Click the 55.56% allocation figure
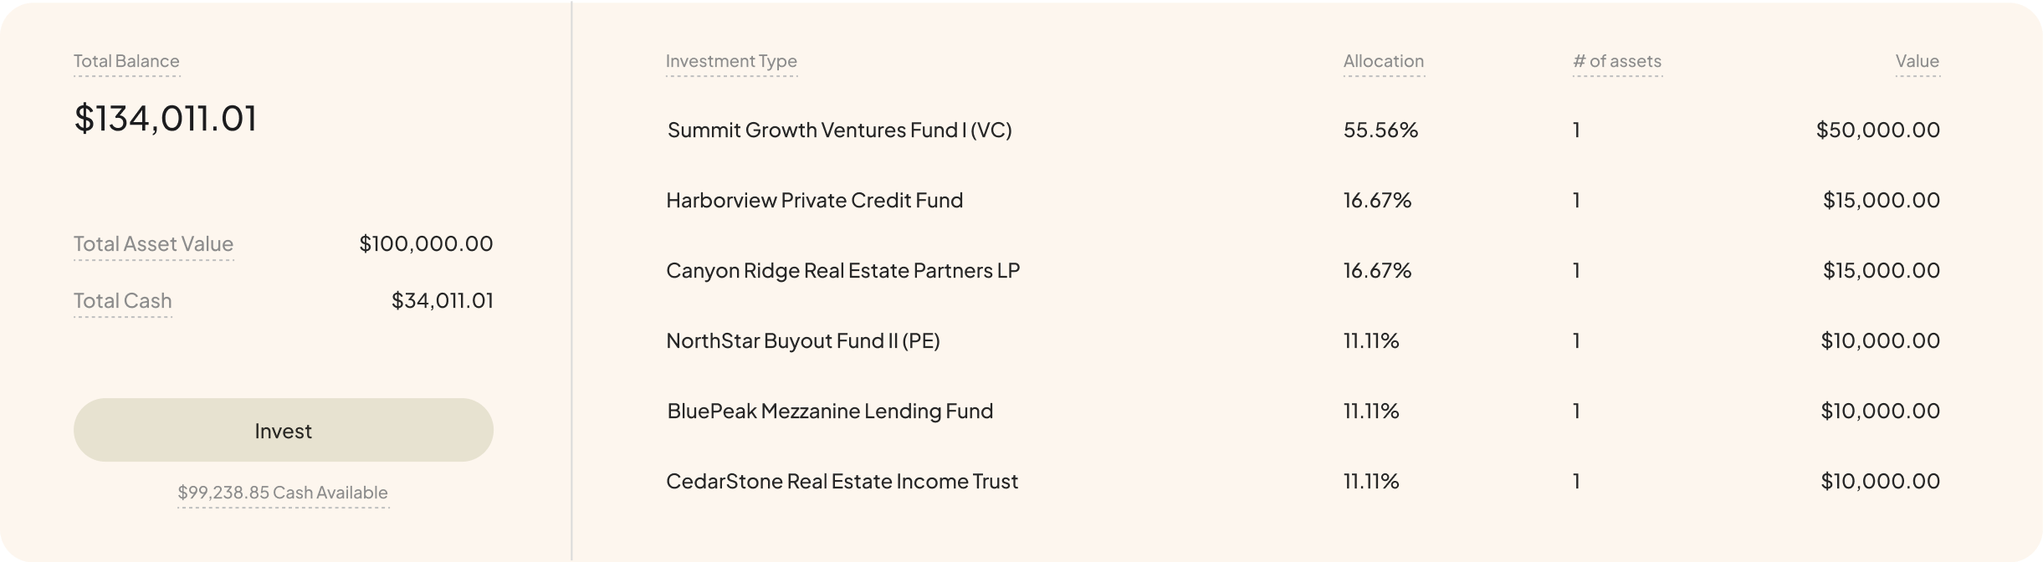This screenshot has height=562, width=2043. [x=1380, y=130]
